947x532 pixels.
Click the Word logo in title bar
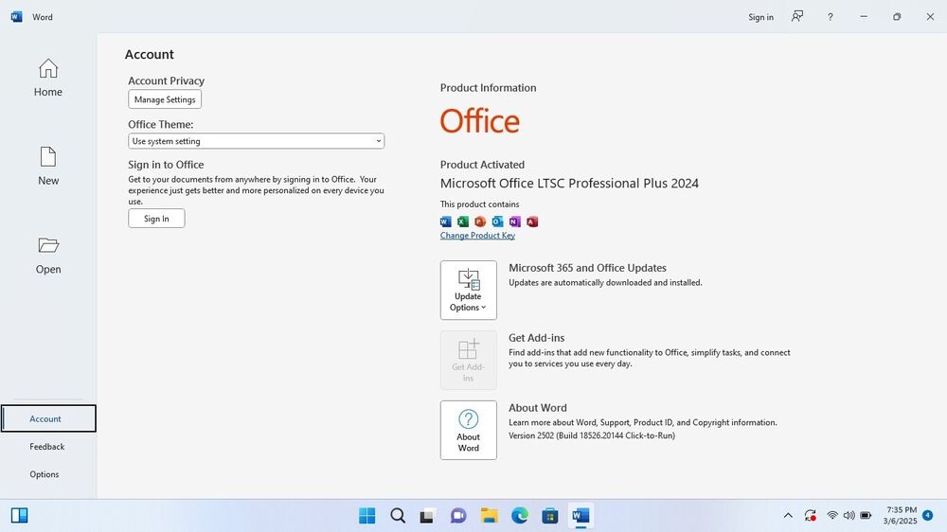coord(16,16)
